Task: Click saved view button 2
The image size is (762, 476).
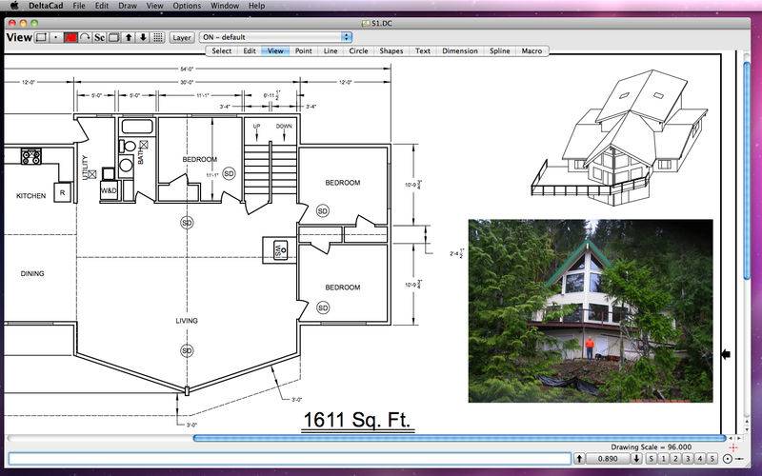Action: coord(675,459)
